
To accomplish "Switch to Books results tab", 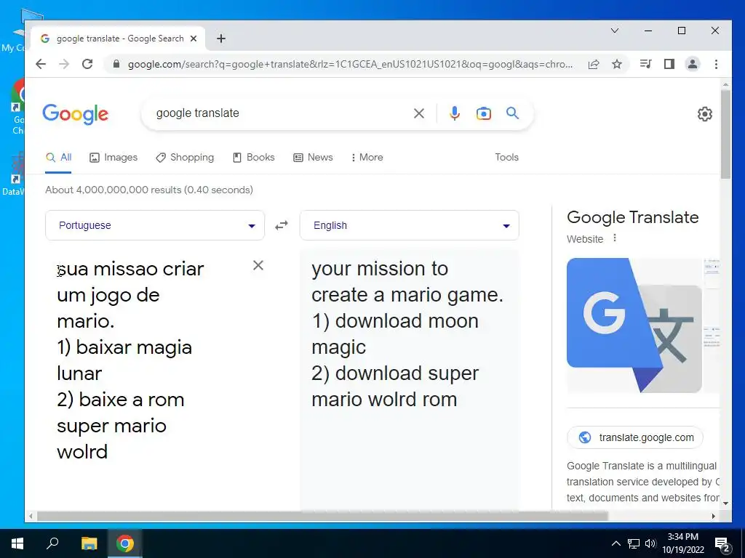I will tap(254, 158).
